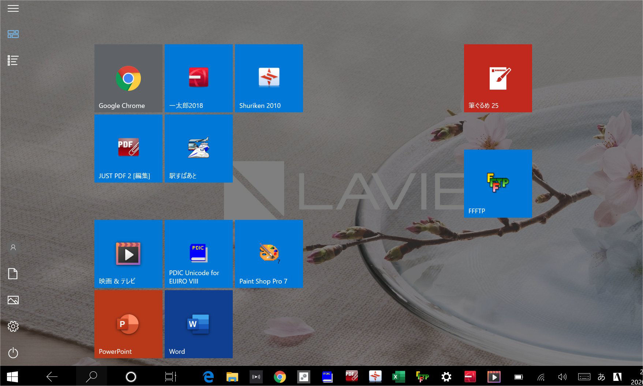Open the 筆ぐるめ 25 tile
The height and width of the screenshot is (386, 643).
498,78
